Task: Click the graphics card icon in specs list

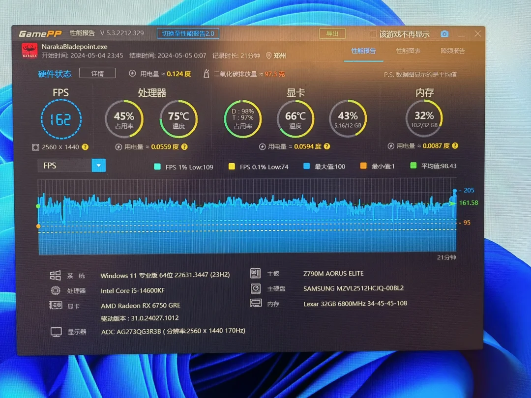Action: point(56,305)
